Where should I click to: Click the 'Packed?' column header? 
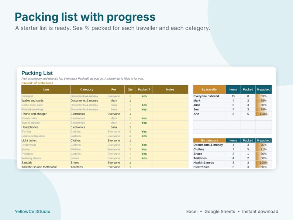point(144,90)
